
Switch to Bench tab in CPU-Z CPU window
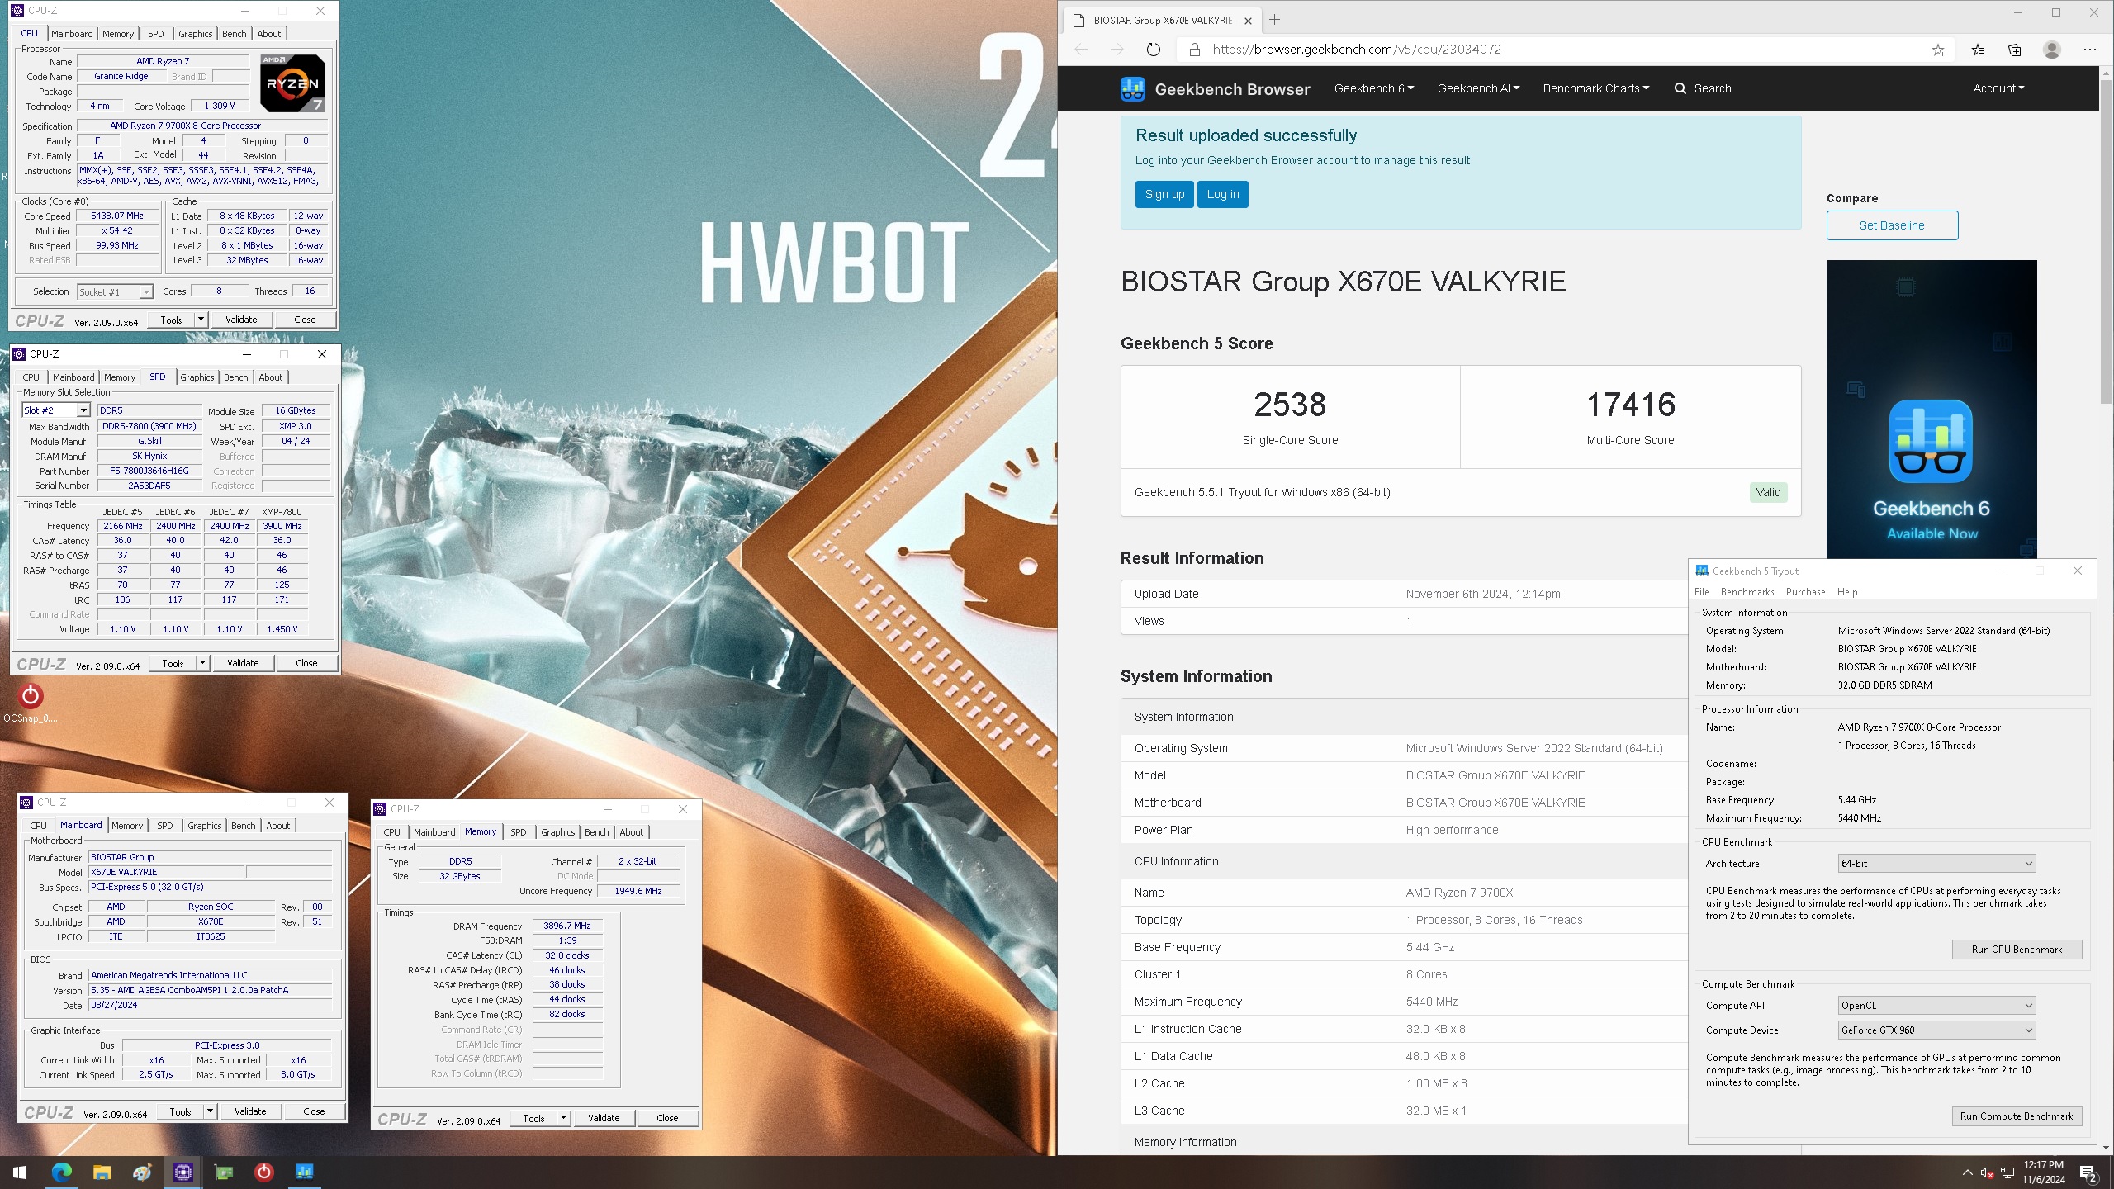point(235,34)
